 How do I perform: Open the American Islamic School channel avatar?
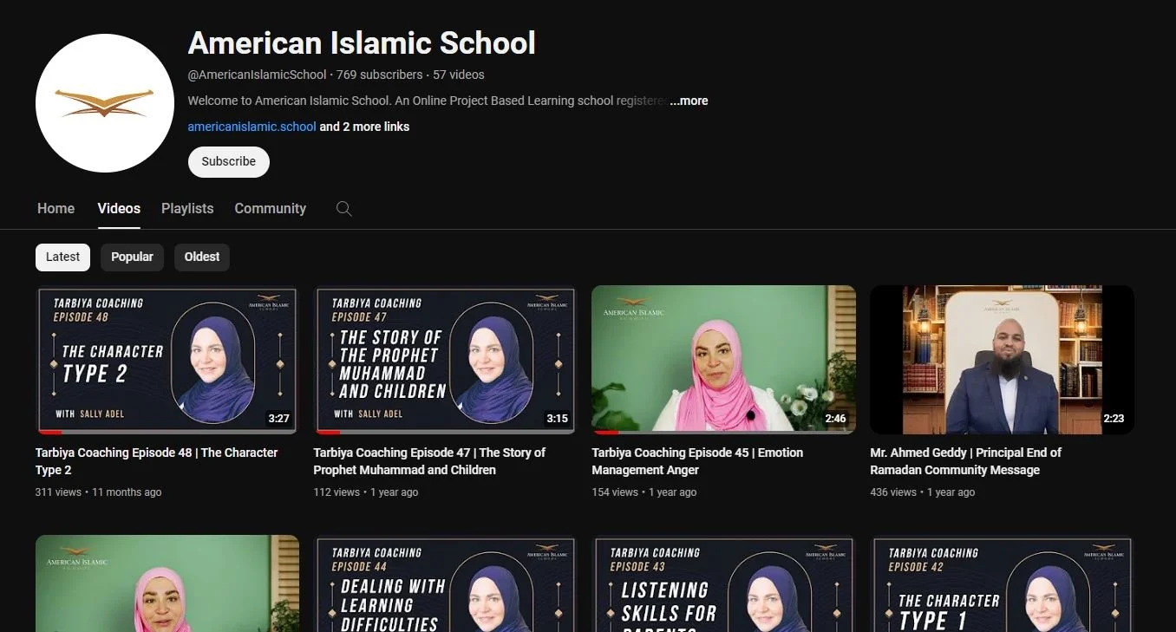coord(105,103)
